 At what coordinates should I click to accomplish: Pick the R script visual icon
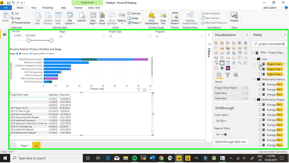pos(234,63)
